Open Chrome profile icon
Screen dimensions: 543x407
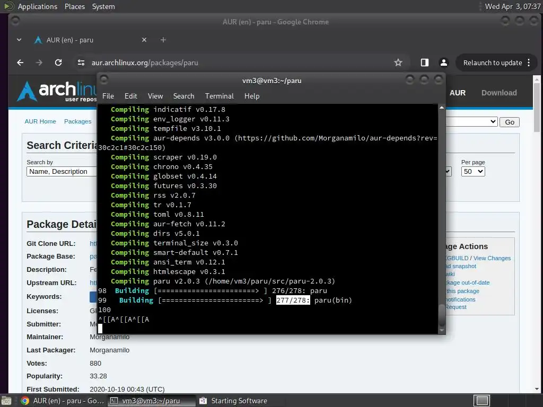click(x=444, y=63)
